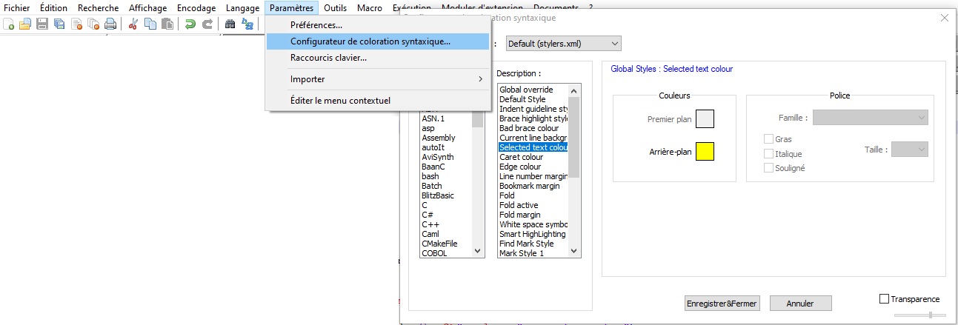Enable the Souligné checkbox
This screenshot has width=958, height=325.
(x=768, y=167)
